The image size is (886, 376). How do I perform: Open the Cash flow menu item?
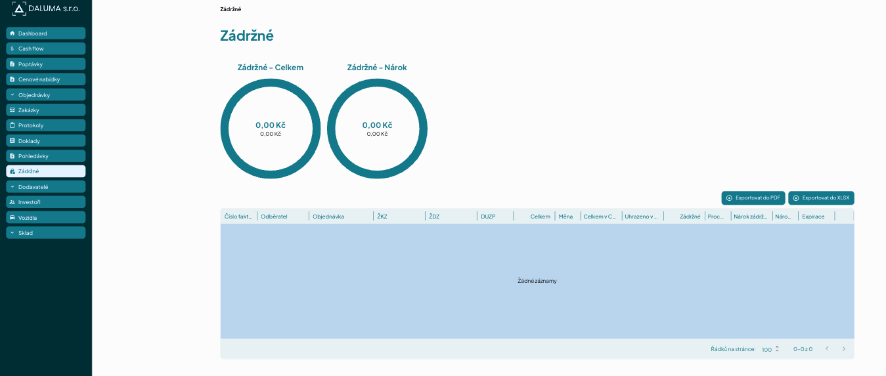pyautogui.click(x=46, y=49)
